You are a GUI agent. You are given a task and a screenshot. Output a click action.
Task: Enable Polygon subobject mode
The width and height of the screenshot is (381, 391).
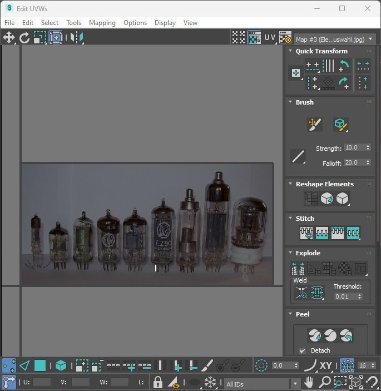40,366
